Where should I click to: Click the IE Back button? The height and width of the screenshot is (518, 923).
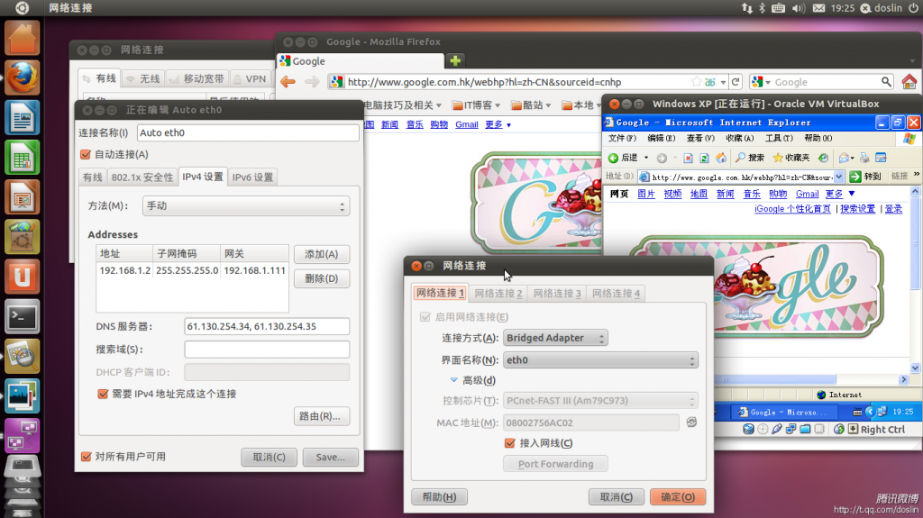click(x=624, y=158)
